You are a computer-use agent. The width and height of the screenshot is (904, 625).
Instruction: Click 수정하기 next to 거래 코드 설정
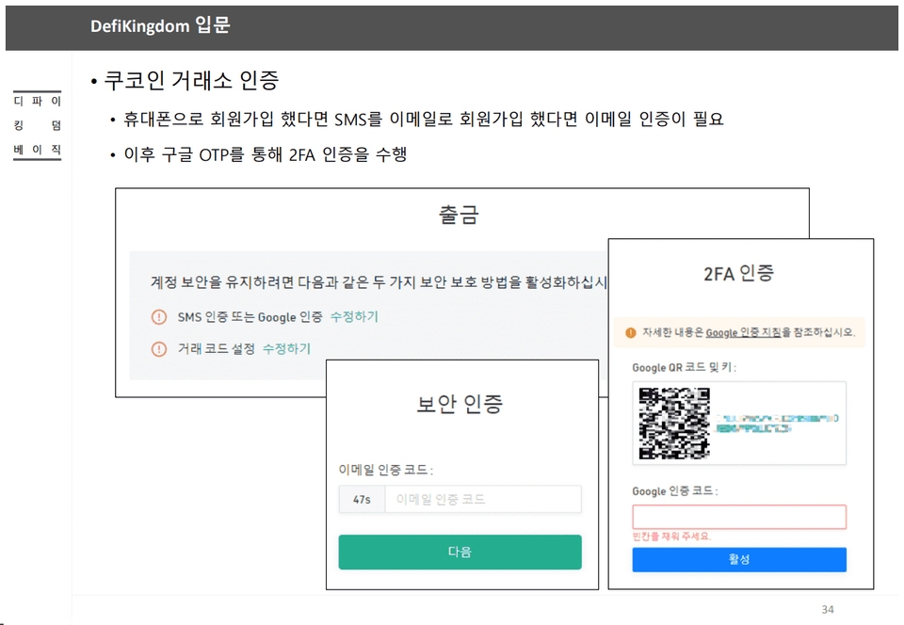286,349
